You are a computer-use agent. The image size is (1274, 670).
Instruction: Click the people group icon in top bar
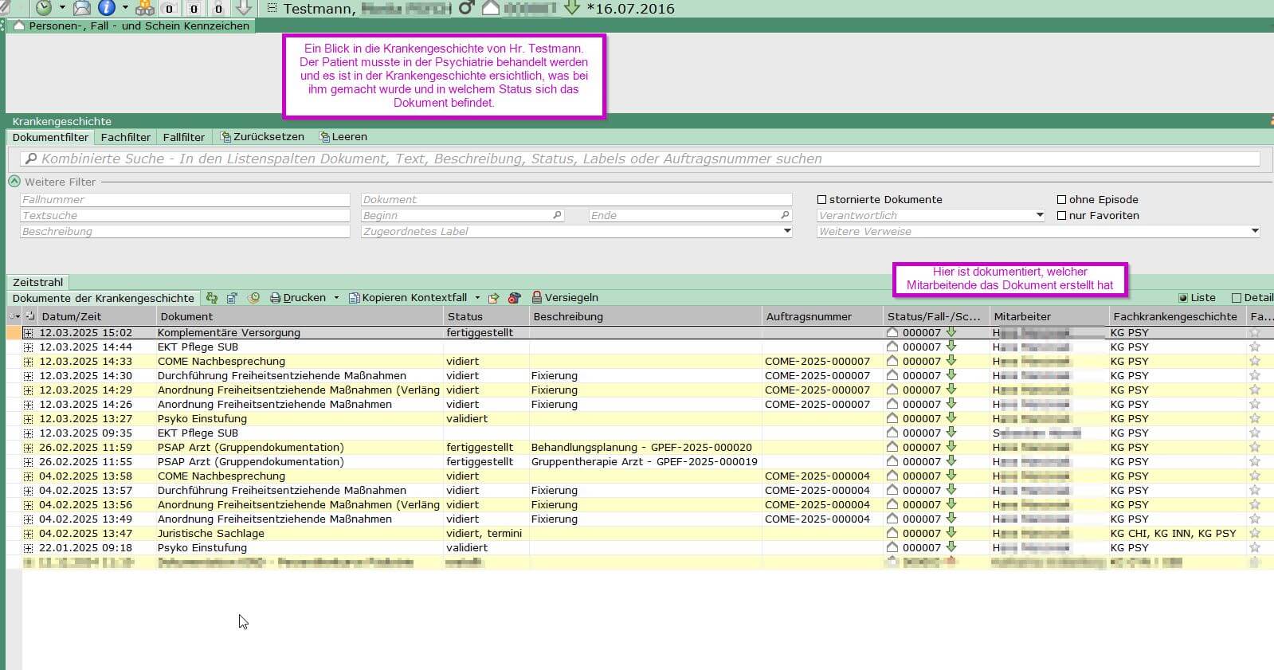coord(145,8)
